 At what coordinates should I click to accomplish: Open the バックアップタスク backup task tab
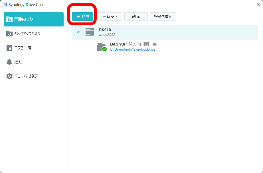(34, 34)
